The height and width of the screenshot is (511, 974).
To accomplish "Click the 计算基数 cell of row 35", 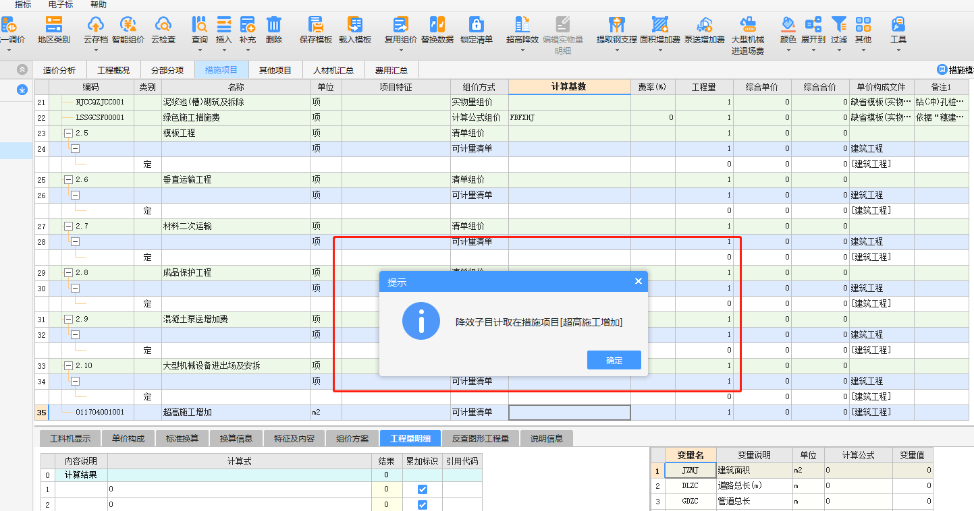I will tap(570, 413).
